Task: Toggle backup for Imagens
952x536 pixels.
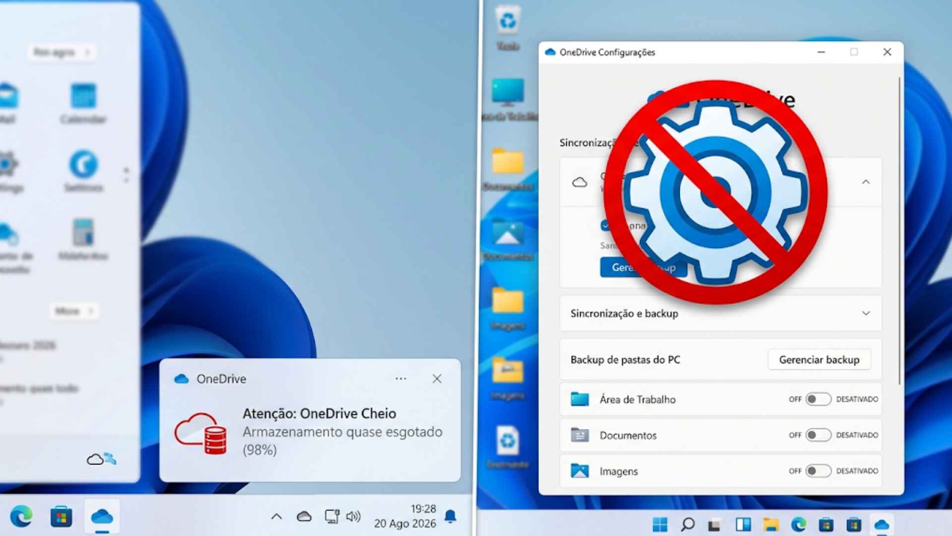Action: [x=818, y=471]
